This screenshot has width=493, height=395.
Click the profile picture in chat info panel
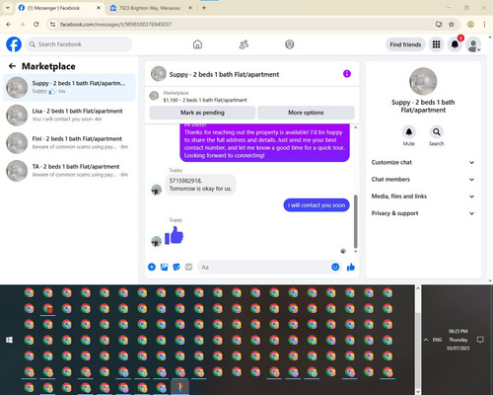[x=423, y=81]
